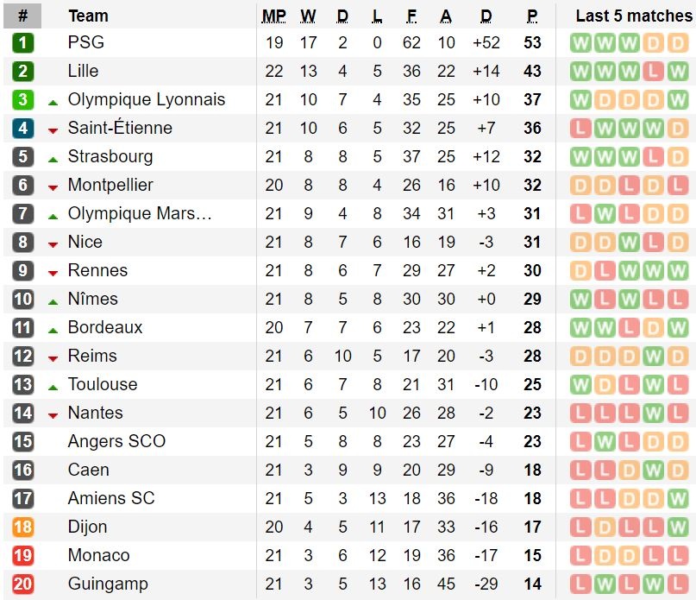Open the Strasbourg team link

click(x=110, y=156)
